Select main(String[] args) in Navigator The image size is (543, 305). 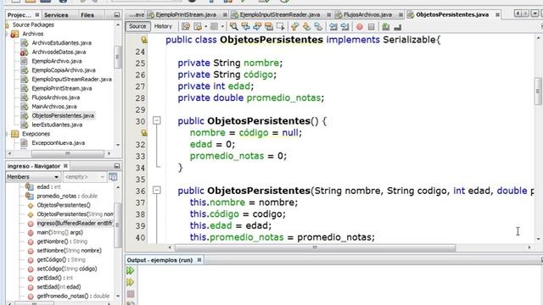(59, 232)
